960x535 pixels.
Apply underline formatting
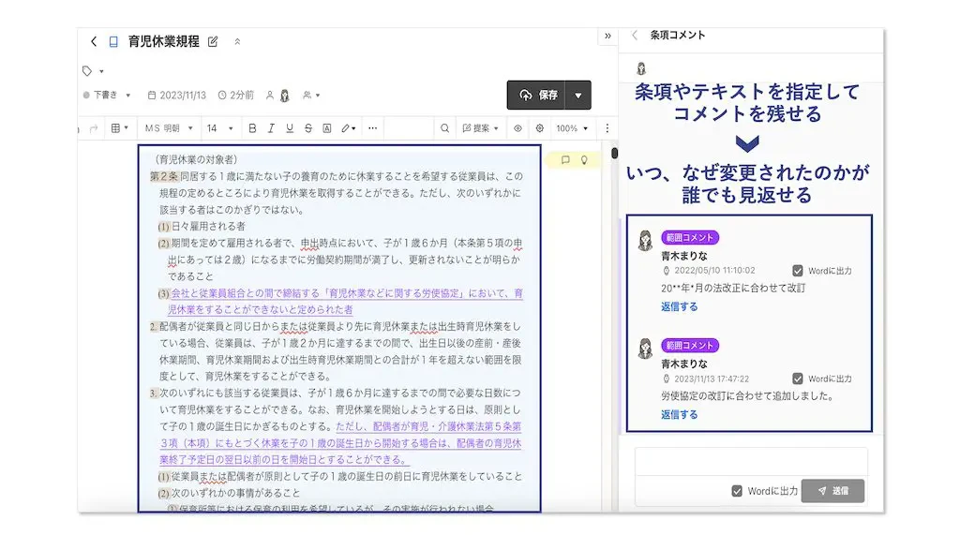coord(289,128)
